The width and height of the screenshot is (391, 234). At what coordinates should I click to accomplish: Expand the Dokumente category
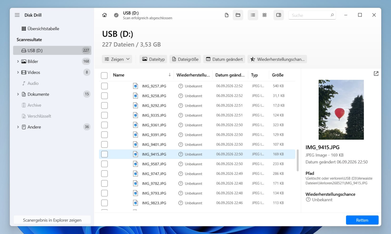click(18, 94)
